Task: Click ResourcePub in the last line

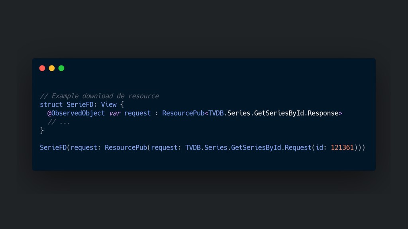Action: coord(126,147)
